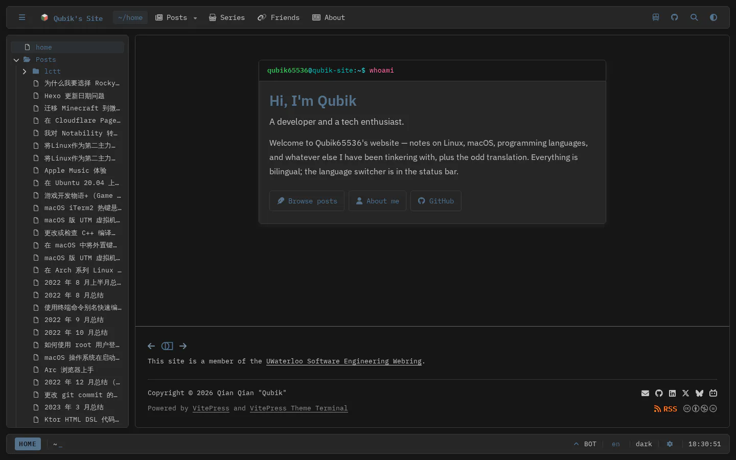Click the Creative Commons license icons
This screenshot has width=736, height=460.
coord(700,408)
